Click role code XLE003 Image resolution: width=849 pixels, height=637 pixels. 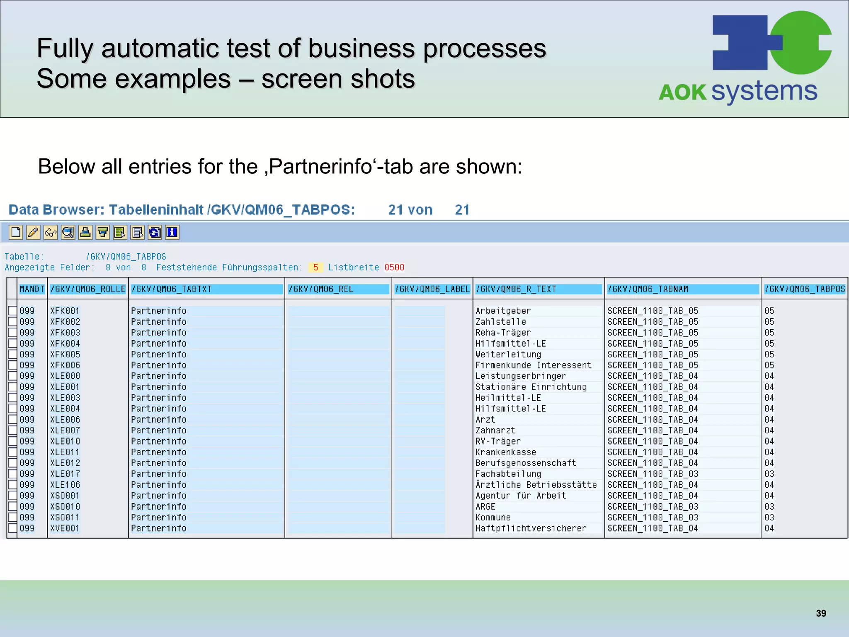click(x=65, y=398)
